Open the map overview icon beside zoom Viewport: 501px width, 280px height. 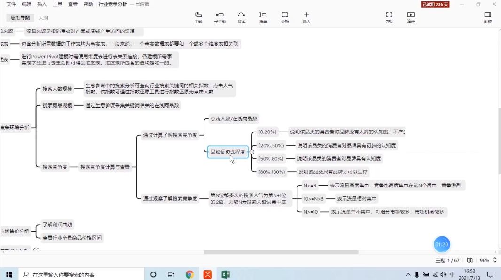pos(470,260)
